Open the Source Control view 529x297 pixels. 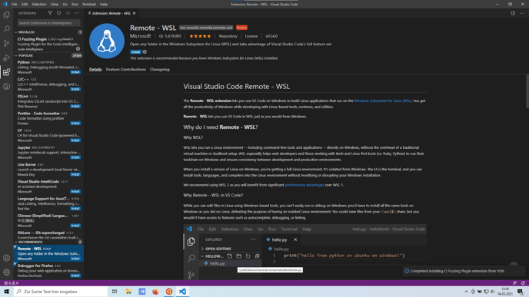[x=6, y=44]
